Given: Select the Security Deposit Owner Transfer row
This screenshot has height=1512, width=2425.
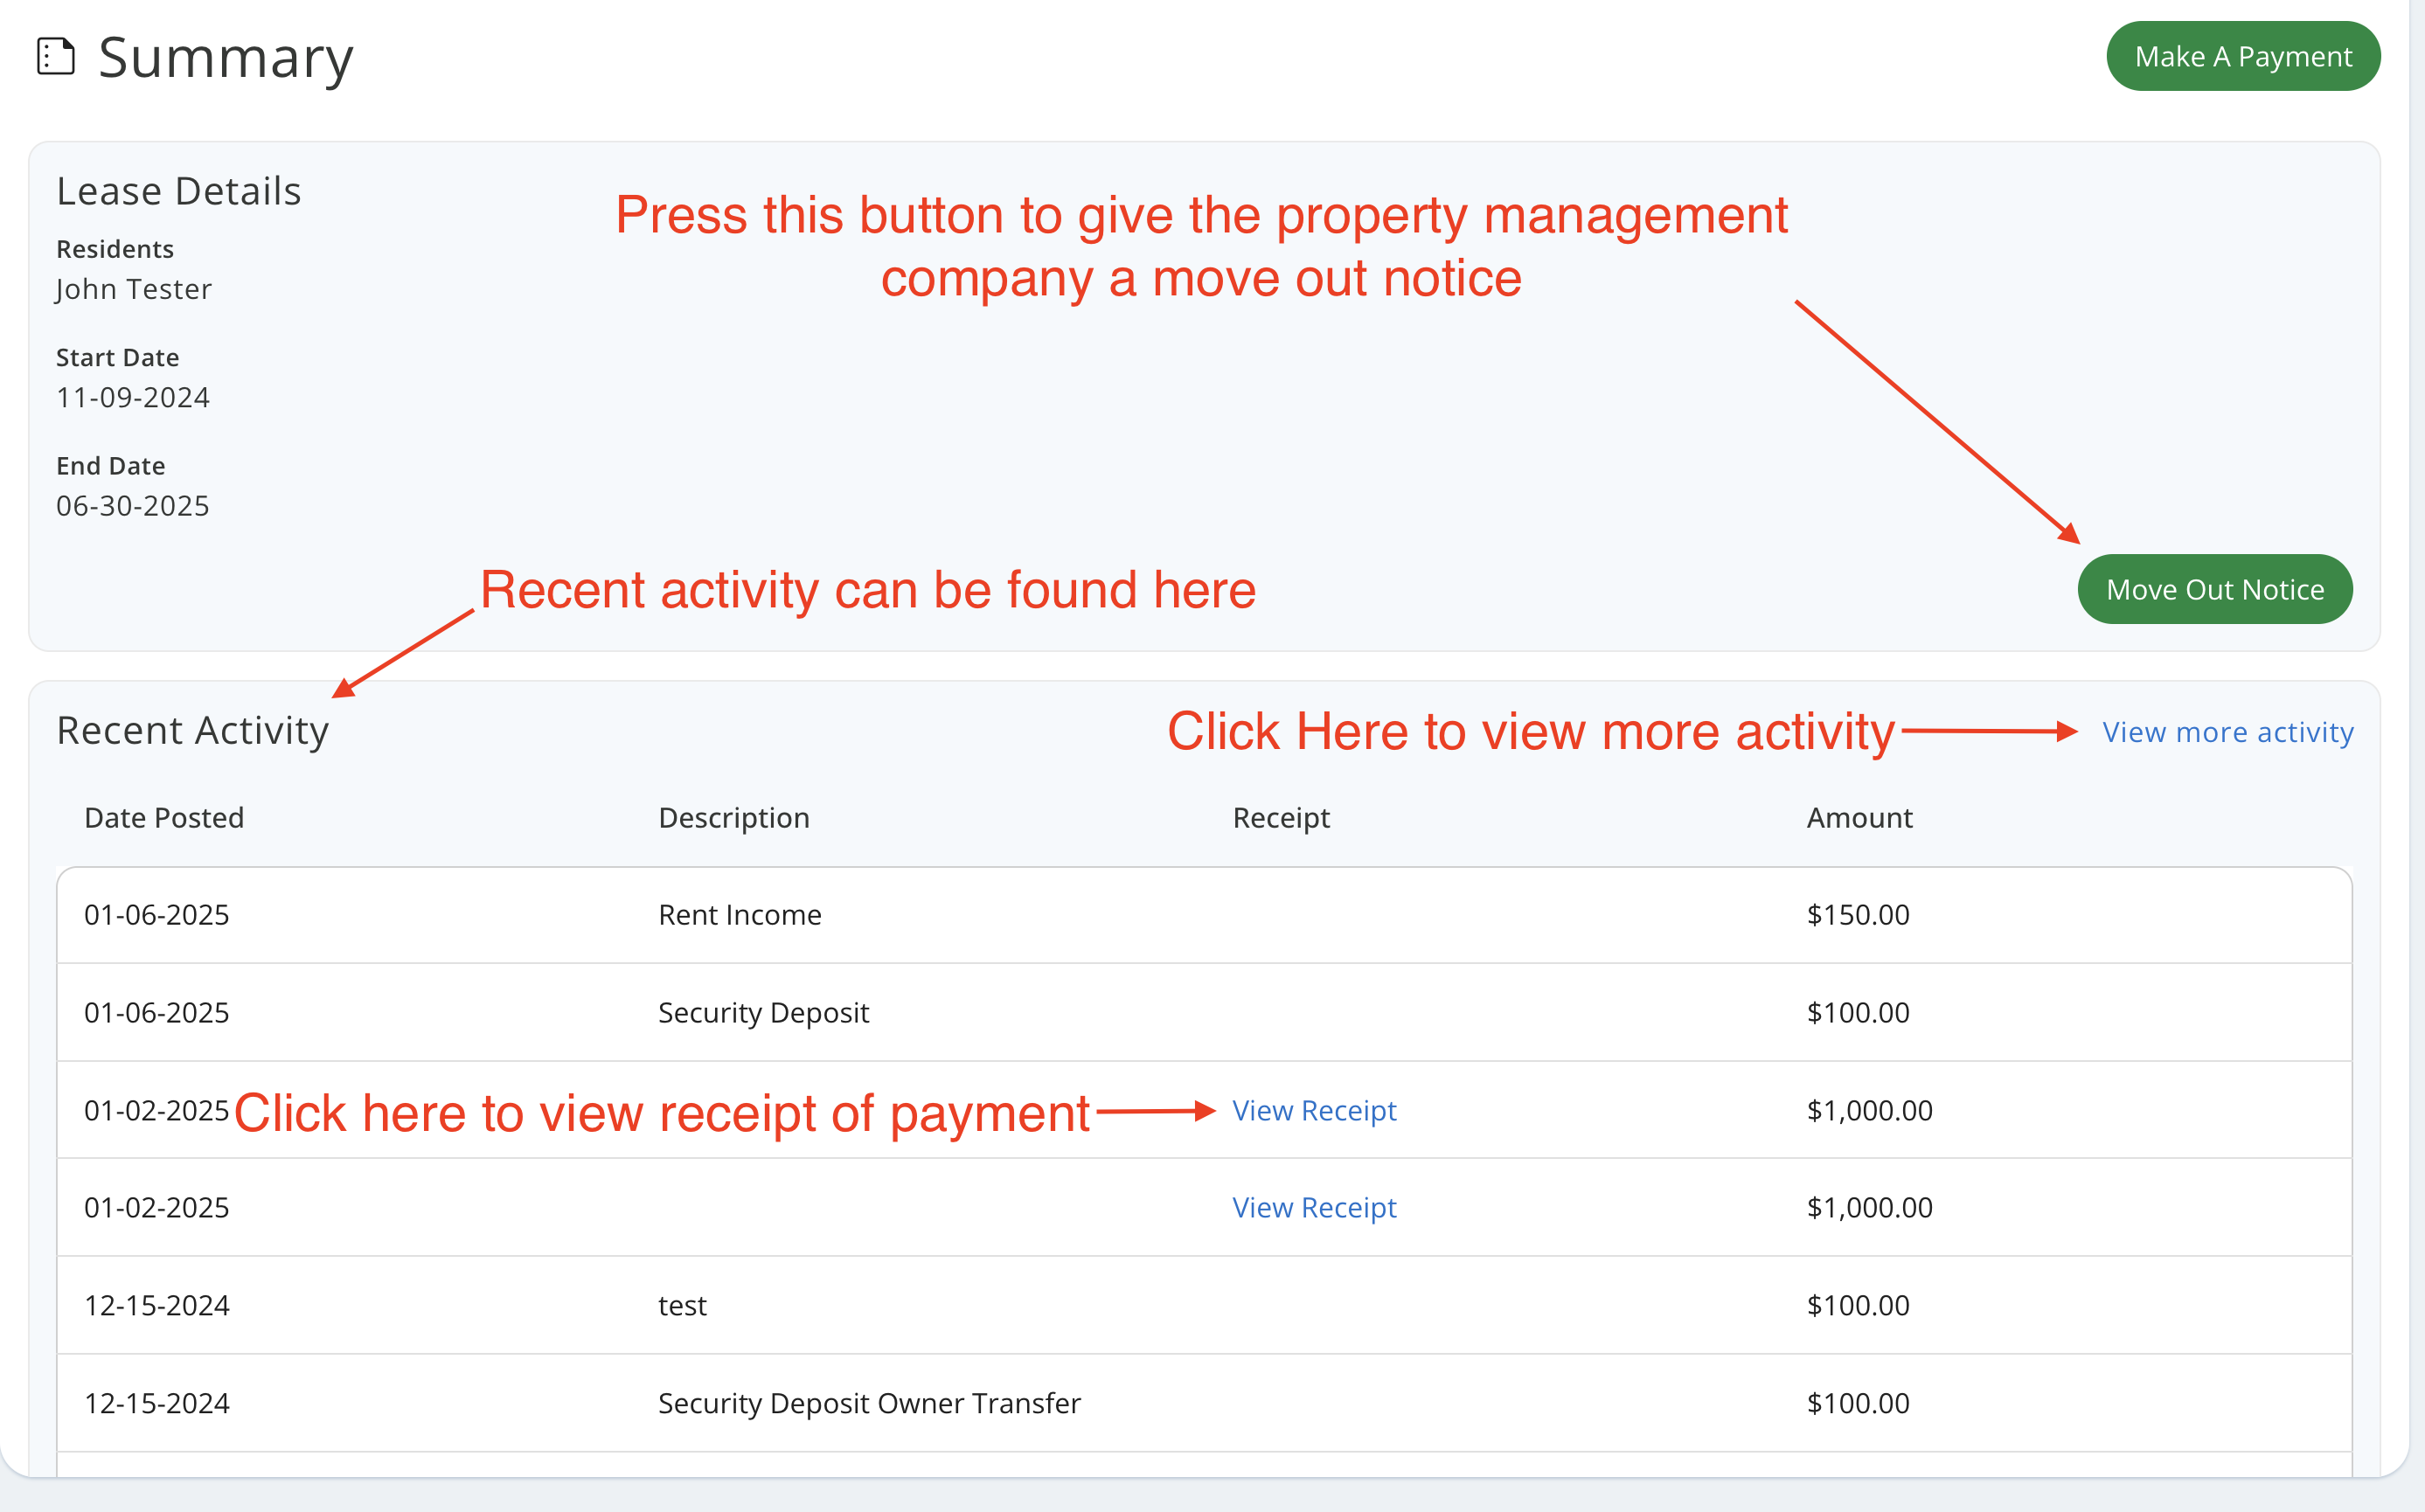Looking at the screenshot, I should (x=868, y=1403).
